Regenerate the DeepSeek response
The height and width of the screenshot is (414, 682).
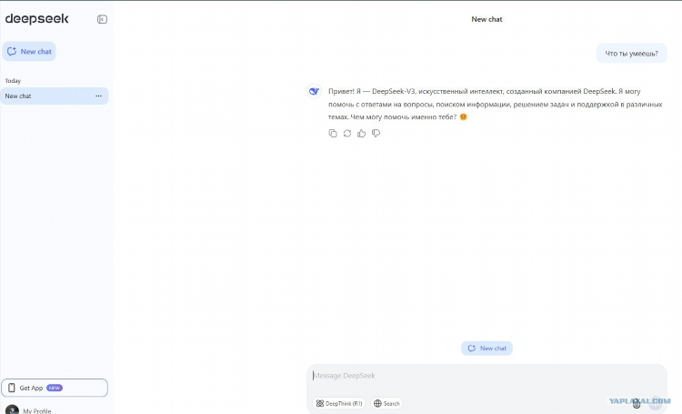click(347, 133)
